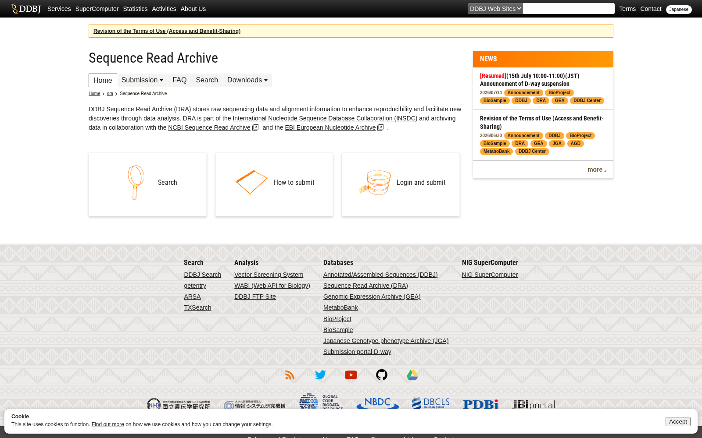Click the JGA news tag
The height and width of the screenshot is (438, 702).
(557, 144)
